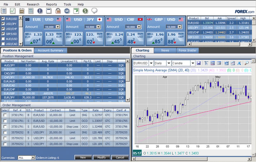Open the Currencies ALL filter dropdown
Image resolution: width=256 pixels, height=162 pixels.
point(33,157)
